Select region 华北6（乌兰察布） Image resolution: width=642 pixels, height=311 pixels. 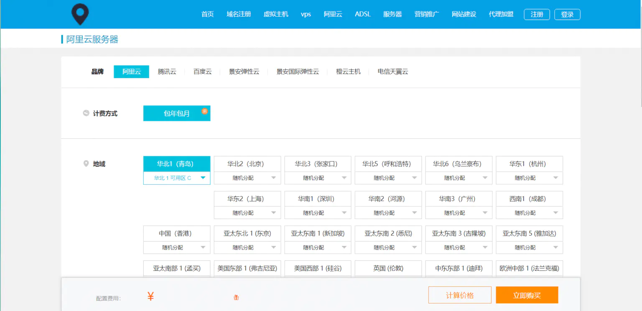point(459,164)
